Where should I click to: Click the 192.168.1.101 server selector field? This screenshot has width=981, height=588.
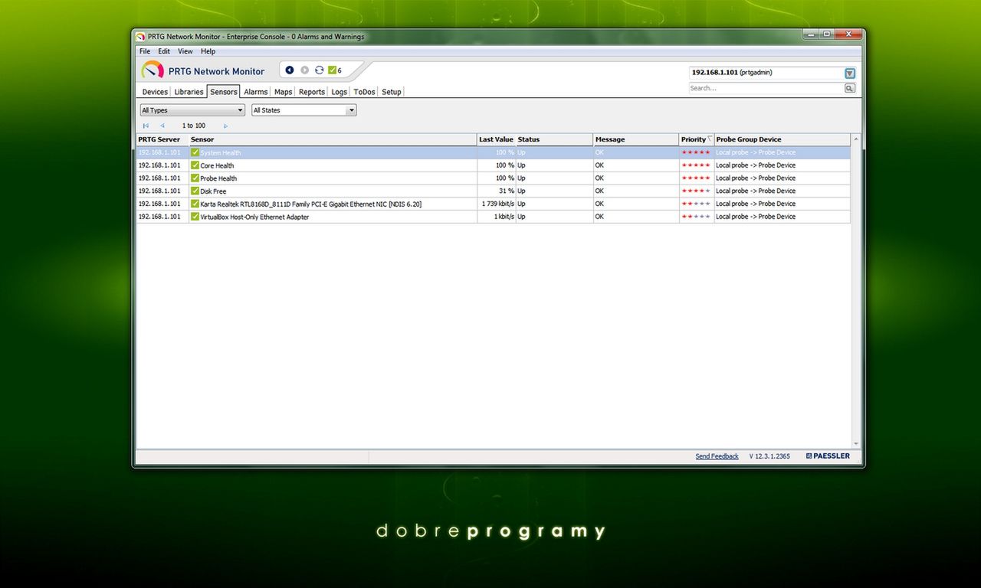click(766, 73)
